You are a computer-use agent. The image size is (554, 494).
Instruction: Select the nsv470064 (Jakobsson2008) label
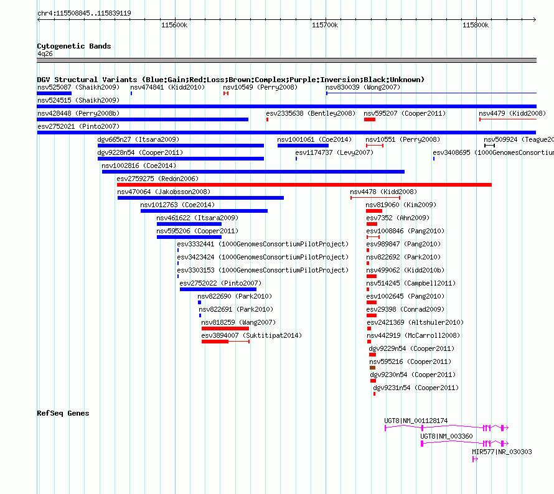(164, 192)
